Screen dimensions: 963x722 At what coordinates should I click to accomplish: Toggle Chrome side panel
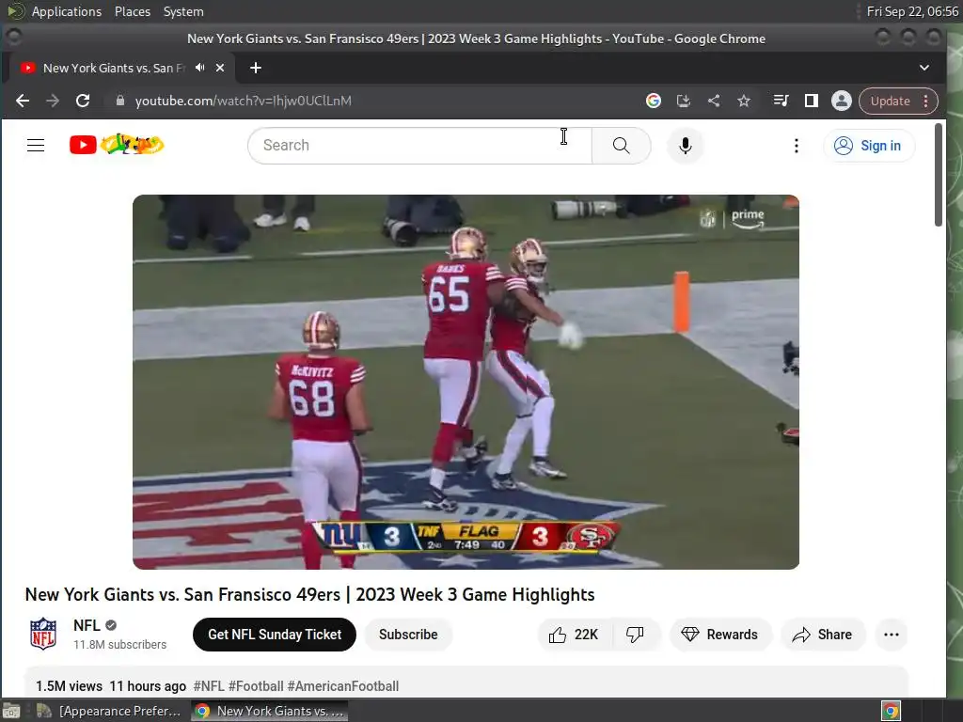(x=812, y=101)
